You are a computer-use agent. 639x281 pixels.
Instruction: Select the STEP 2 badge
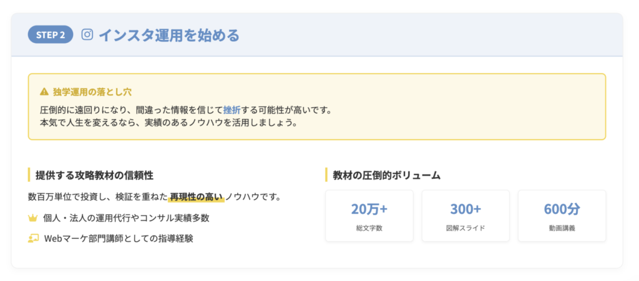(x=51, y=35)
